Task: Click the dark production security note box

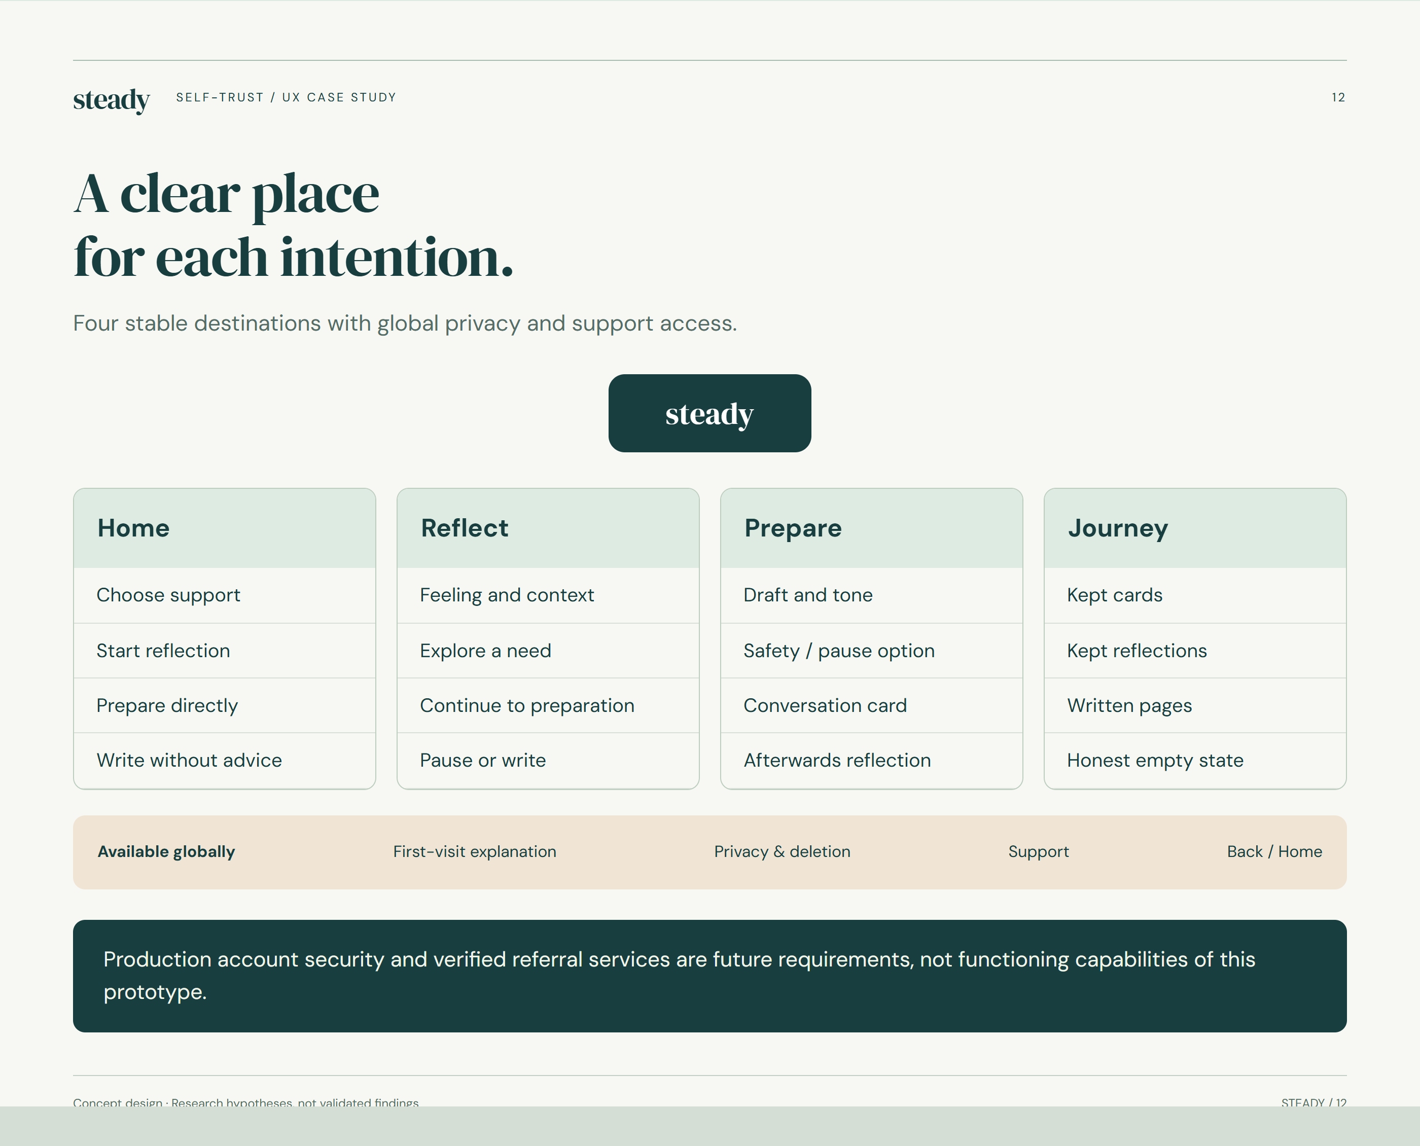Action: (709, 976)
